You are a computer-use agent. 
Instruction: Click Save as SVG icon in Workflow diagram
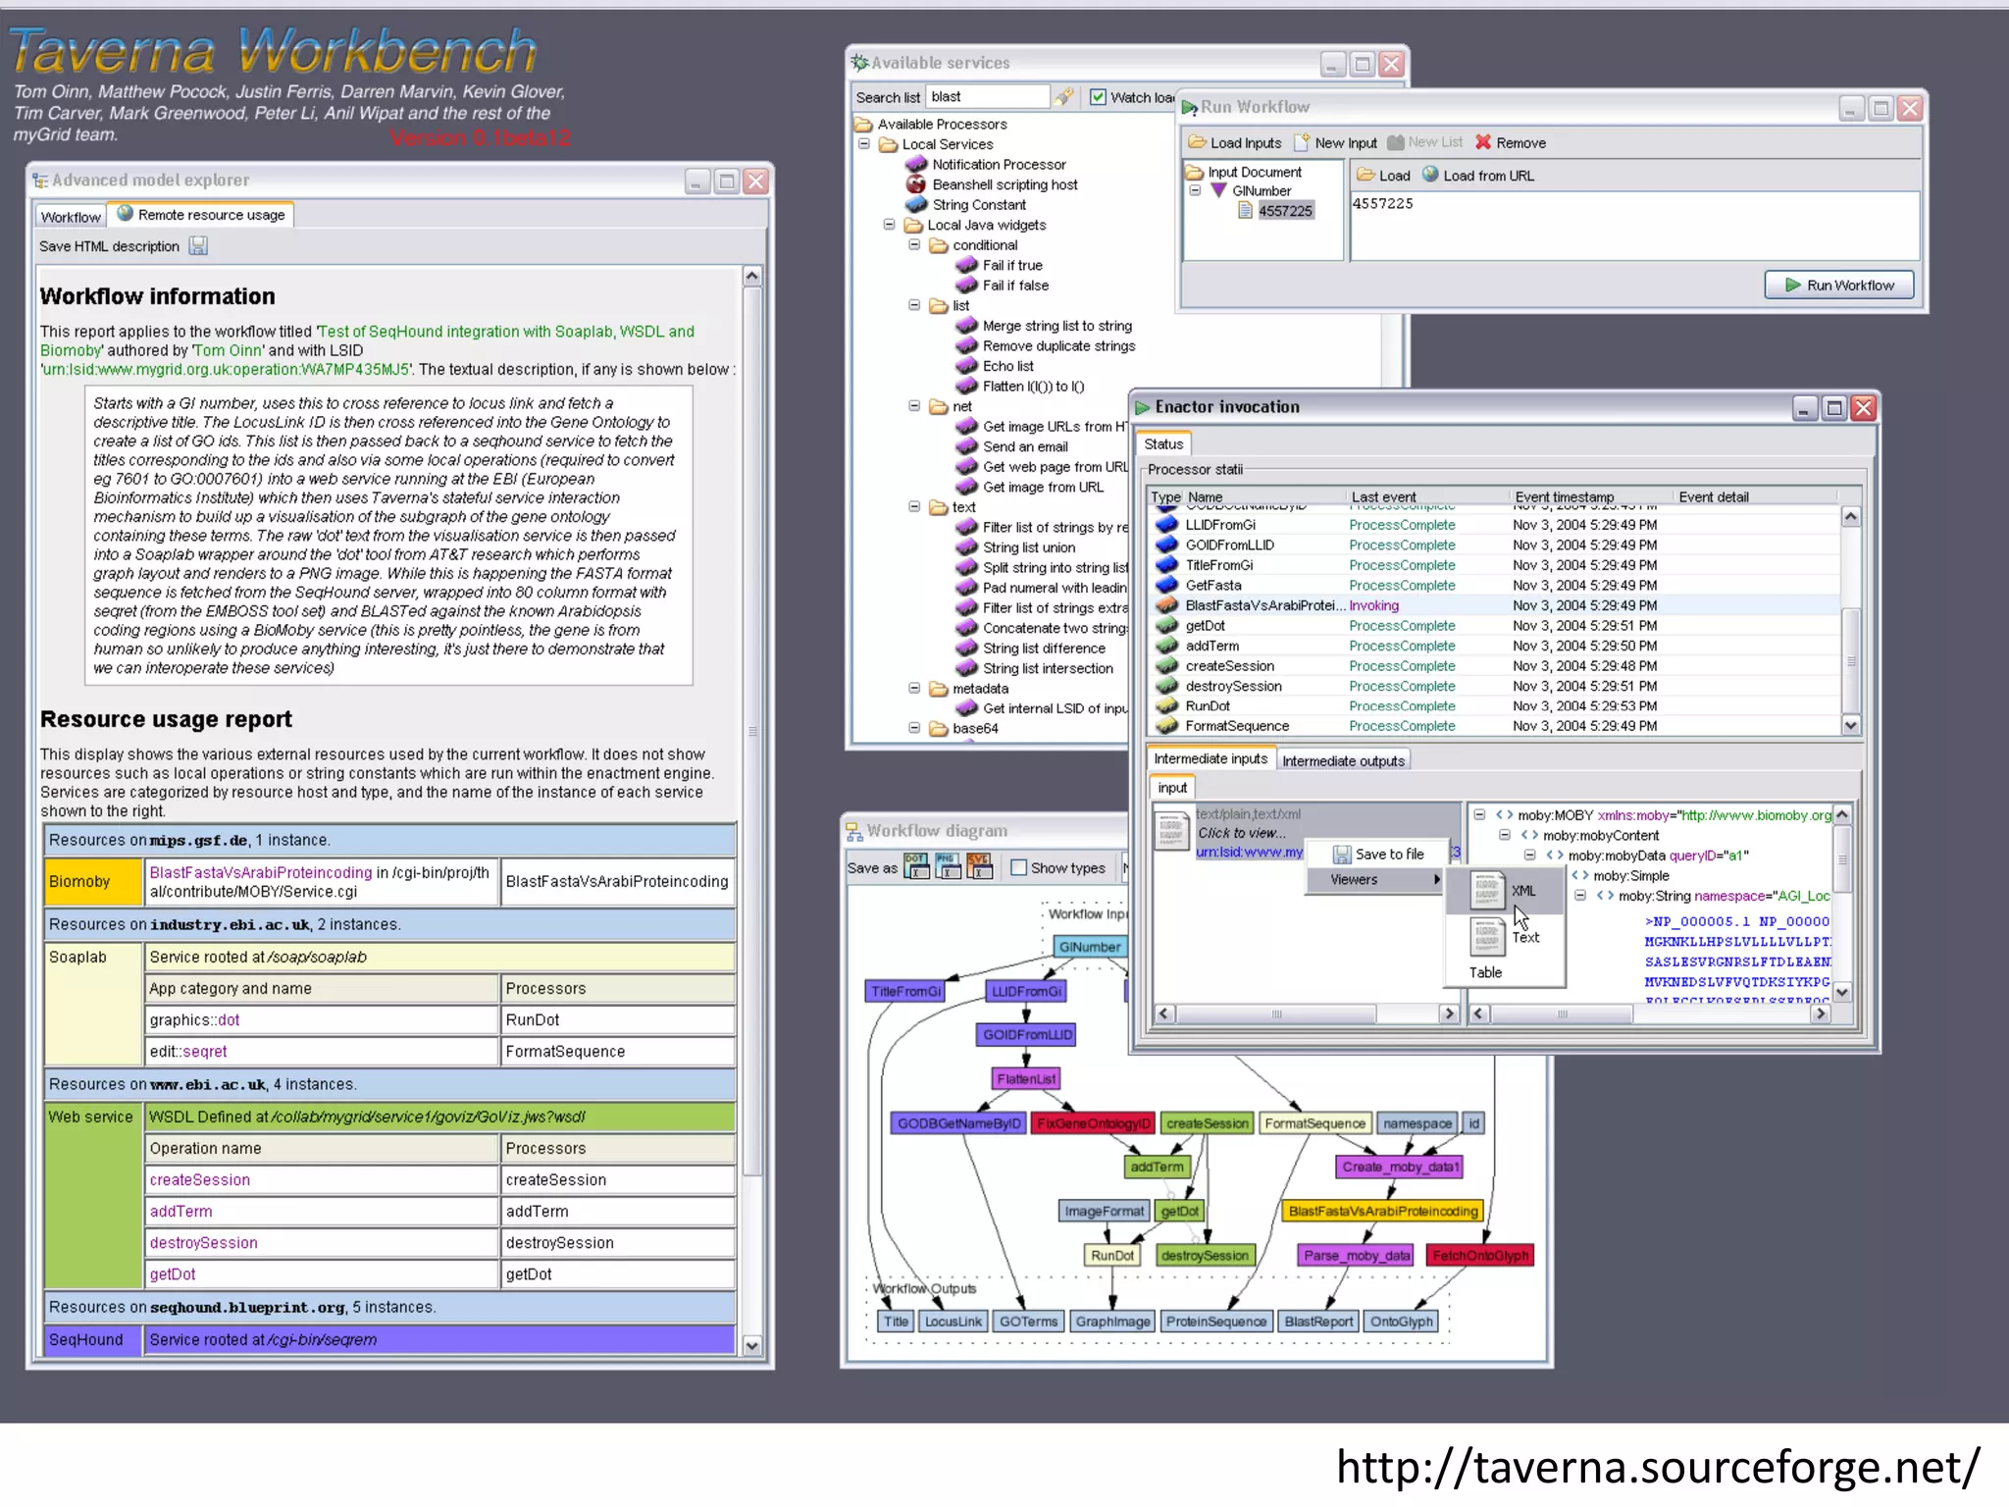(979, 866)
